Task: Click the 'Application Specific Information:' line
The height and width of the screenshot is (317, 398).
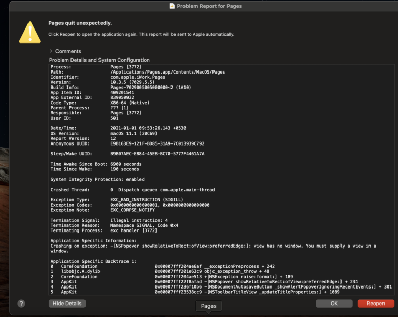Action: pos(93,241)
